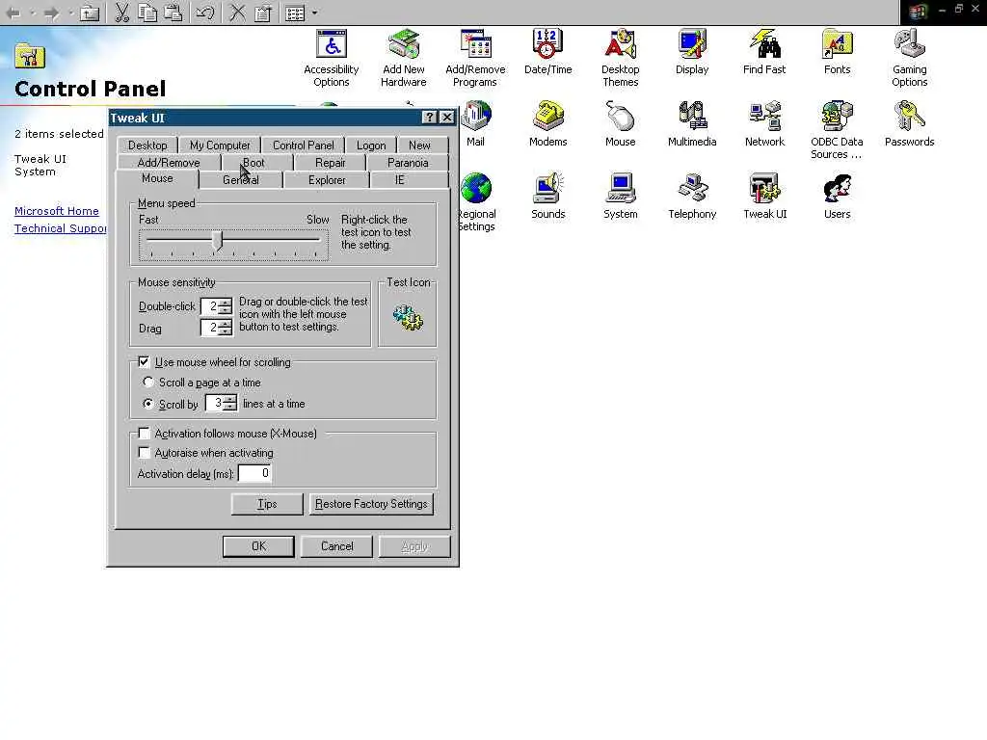Image resolution: width=987 pixels, height=740 pixels.
Task: Click the Menu speed slider thumb
Action: point(217,240)
